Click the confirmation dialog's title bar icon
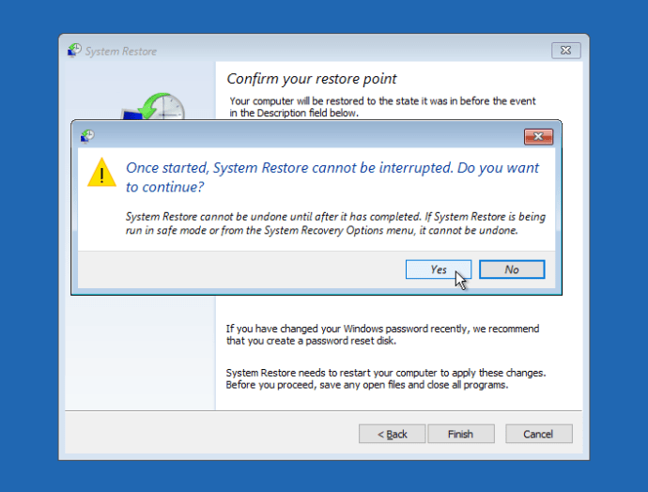Viewport: 648px width, 492px height. (87, 136)
